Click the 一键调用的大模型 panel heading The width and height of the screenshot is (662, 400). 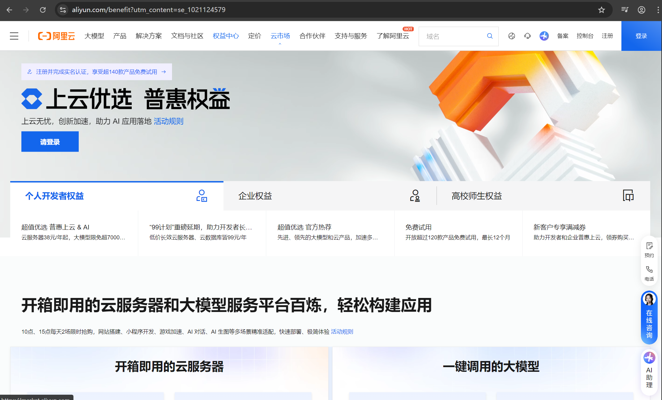coord(491,367)
